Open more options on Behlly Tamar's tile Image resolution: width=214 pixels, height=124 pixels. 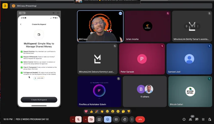pos(198,26)
